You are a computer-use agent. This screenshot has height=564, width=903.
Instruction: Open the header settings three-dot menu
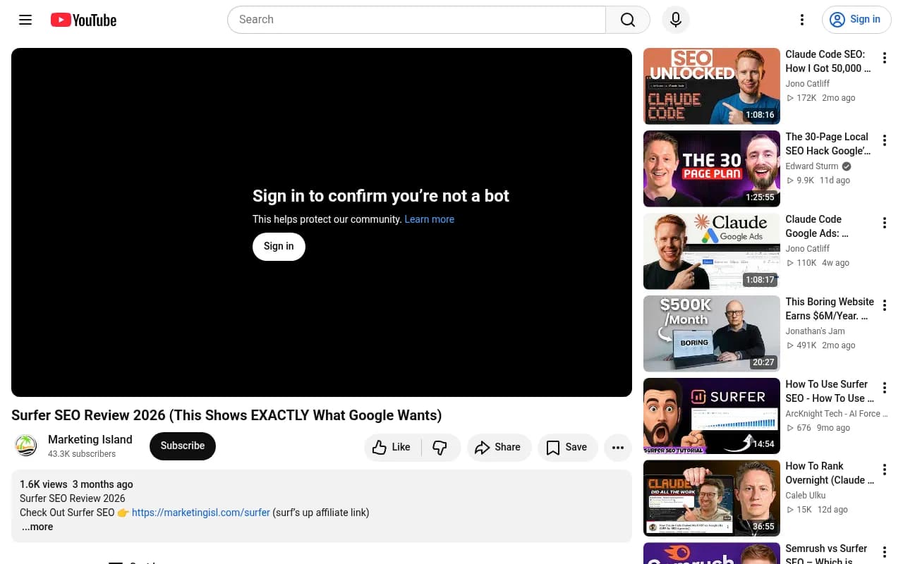click(802, 20)
